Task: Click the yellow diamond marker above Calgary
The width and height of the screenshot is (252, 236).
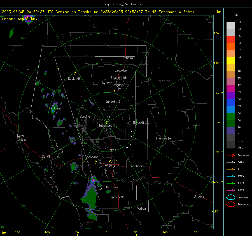Action: click(x=111, y=162)
